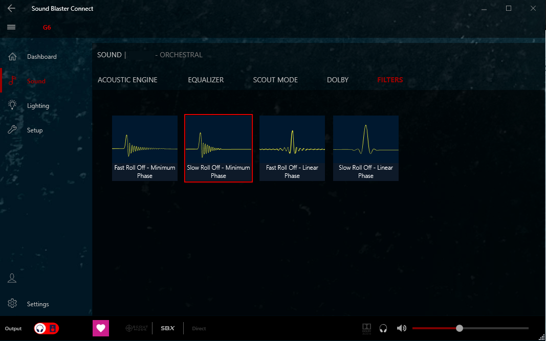546x341 pixels.
Task: Toggle Scout Mode in bottom bar
Action: (137, 328)
